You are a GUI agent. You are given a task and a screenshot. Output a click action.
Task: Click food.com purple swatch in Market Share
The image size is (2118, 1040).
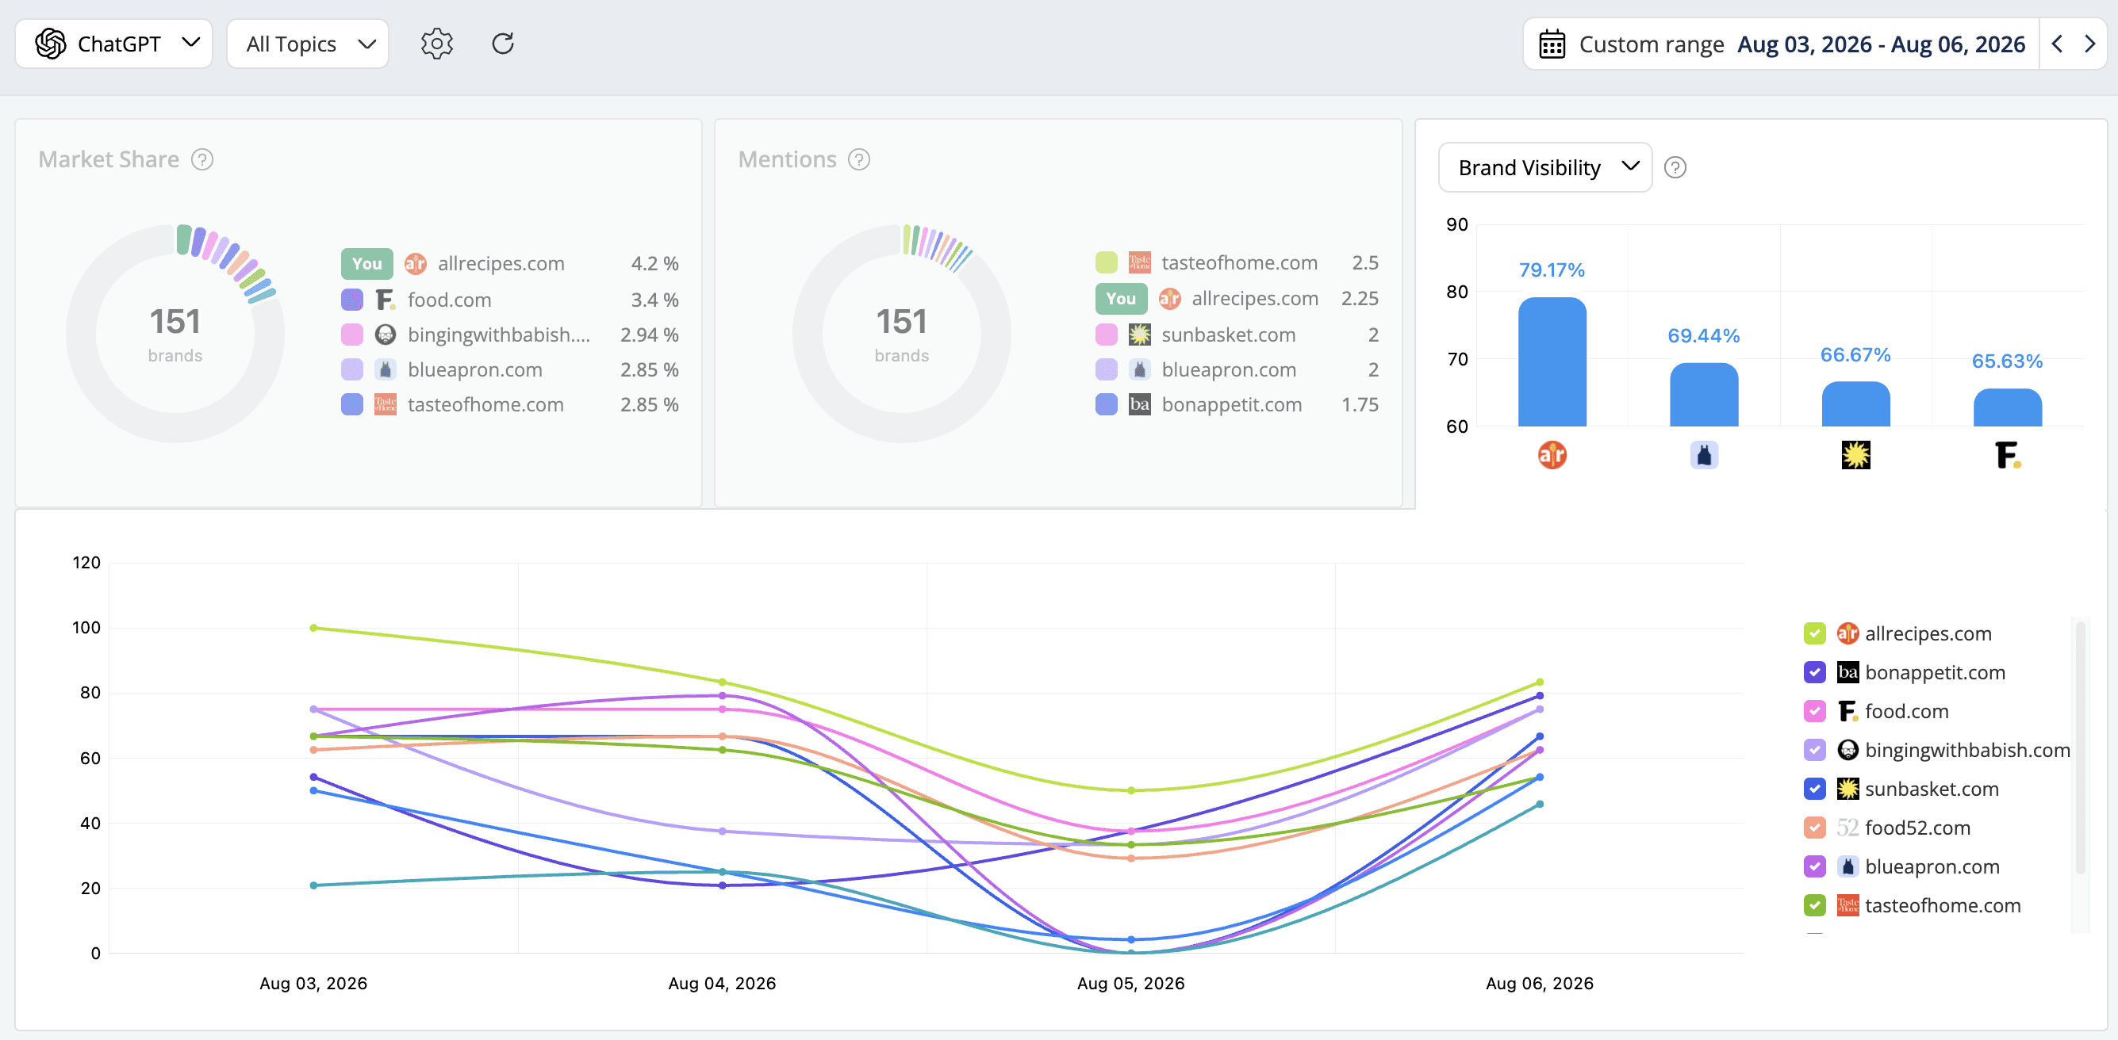tap(352, 300)
